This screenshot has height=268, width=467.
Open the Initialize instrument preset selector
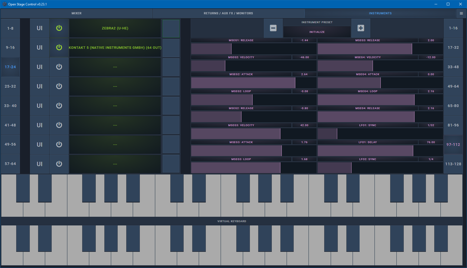[x=317, y=32]
